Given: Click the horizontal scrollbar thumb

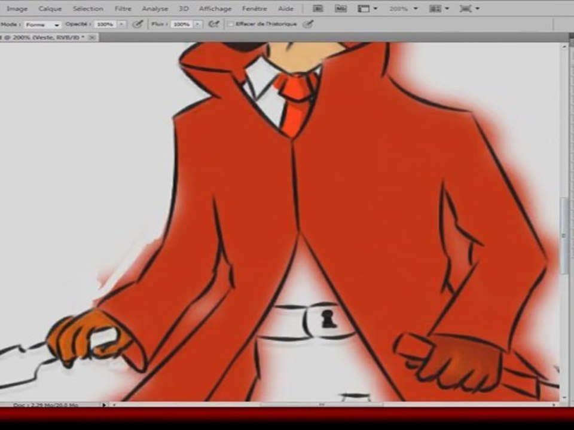Looking at the screenshot, I should click(x=322, y=405).
